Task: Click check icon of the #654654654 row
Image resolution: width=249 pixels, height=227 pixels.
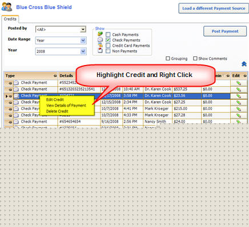Action: (17, 121)
